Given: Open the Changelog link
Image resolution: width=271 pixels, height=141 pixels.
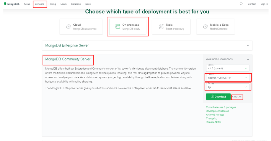Looking at the screenshot, I should point(212,118).
